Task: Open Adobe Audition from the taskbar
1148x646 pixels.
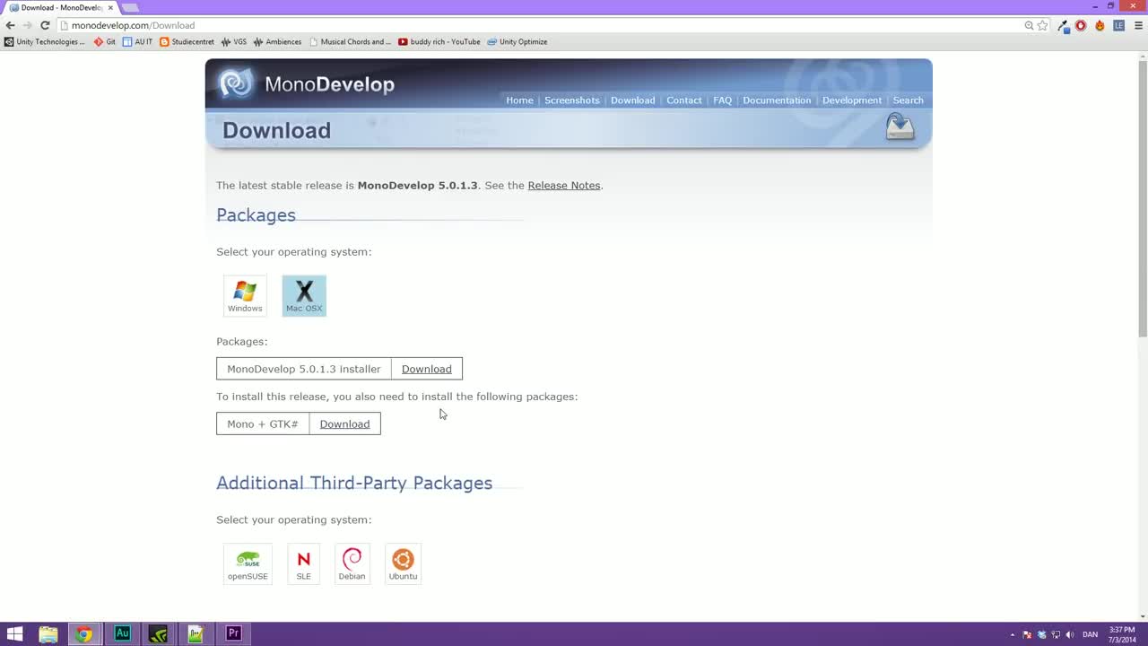Action: [122, 634]
